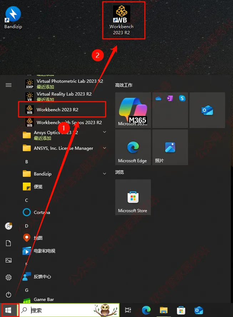The image size is (233, 317).
Task: Open File Explorer from the taskbar
Action: point(164,310)
